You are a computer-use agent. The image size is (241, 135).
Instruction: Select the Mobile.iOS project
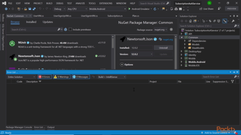194,65
